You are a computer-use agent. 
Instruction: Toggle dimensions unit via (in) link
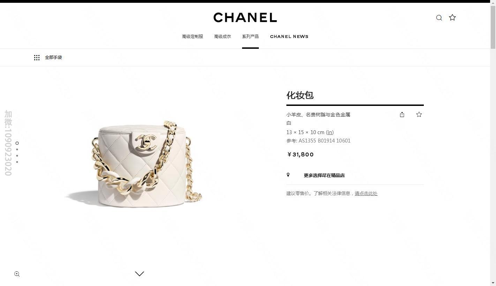click(x=330, y=132)
